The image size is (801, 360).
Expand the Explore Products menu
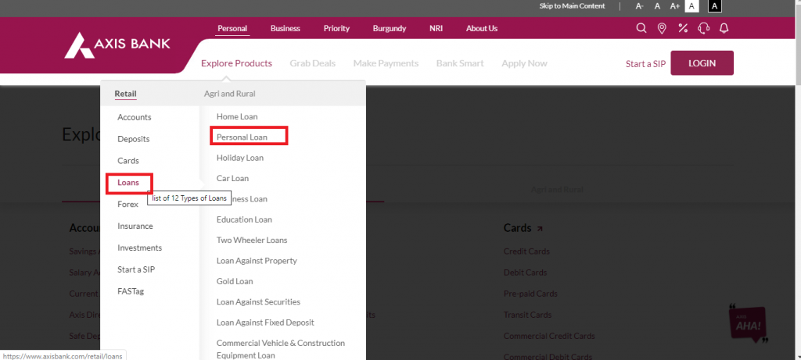236,63
